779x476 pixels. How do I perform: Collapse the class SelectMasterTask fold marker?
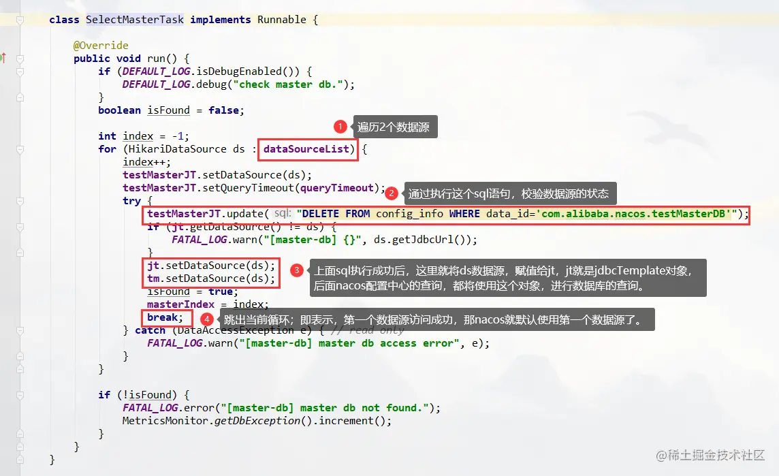point(20,20)
